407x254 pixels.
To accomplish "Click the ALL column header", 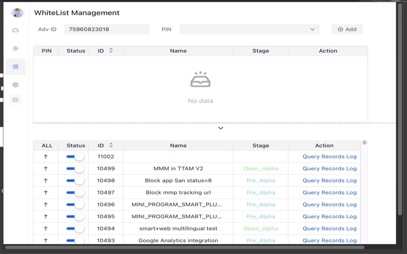I will point(47,145).
